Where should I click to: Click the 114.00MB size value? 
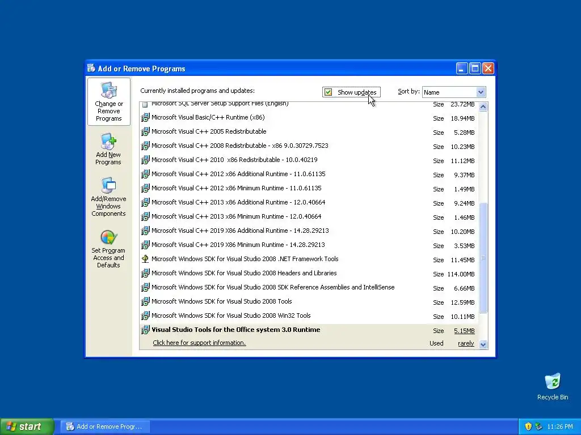point(461,274)
